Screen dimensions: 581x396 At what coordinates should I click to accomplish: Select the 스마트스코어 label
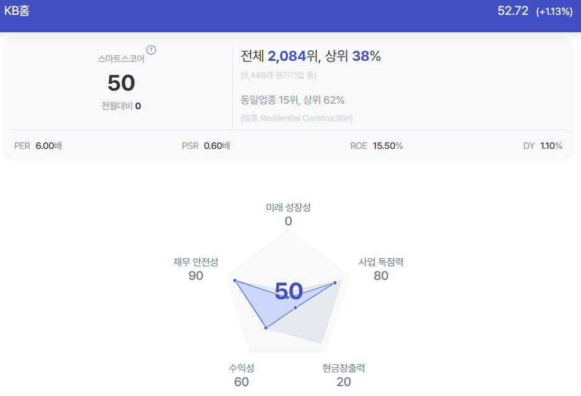click(x=121, y=58)
